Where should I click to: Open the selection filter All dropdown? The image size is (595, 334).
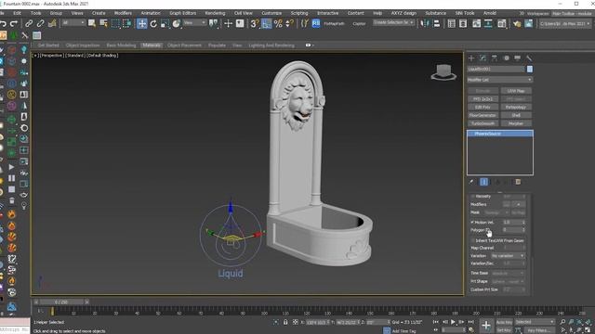(x=73, y=23)
